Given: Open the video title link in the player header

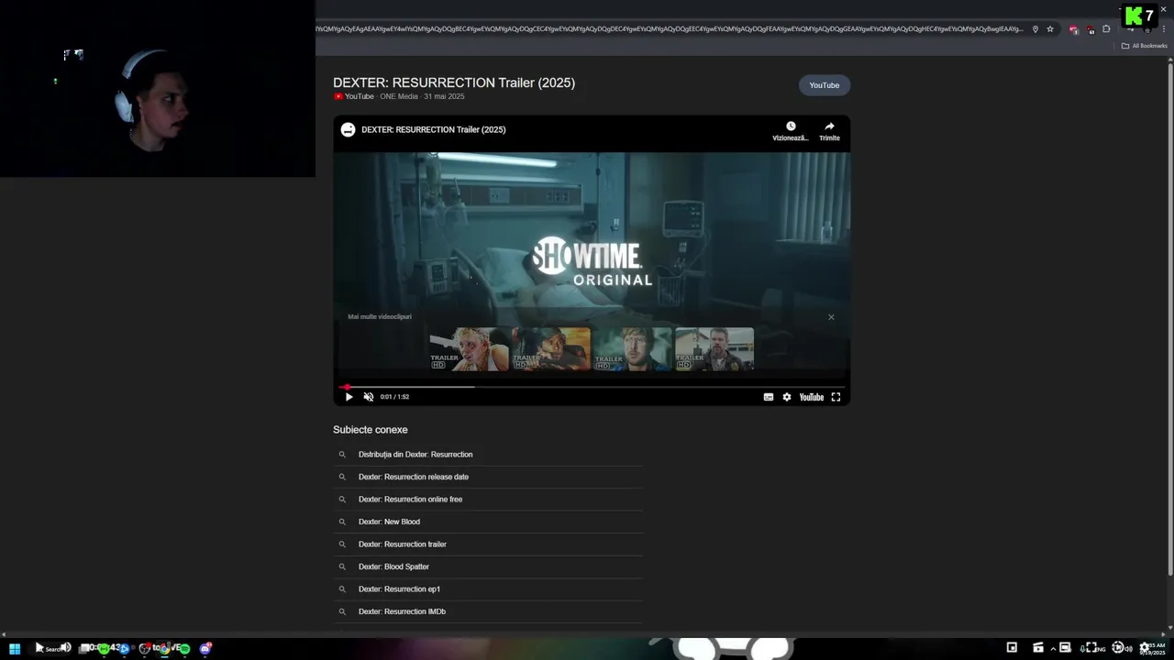Looking at the screenshot, I should click(434, 129).
